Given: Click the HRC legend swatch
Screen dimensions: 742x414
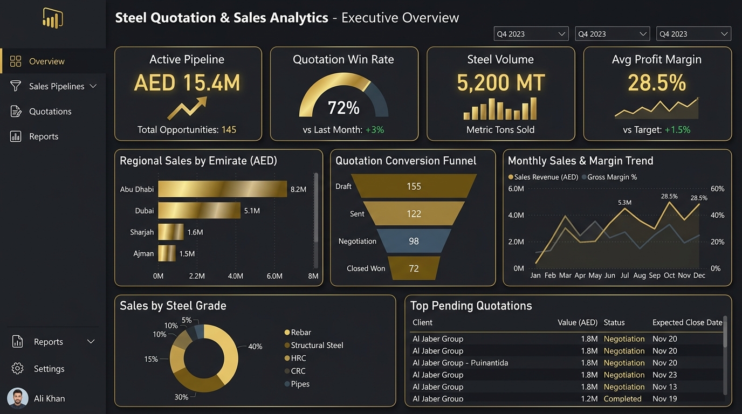Looking at the screenshot, I should point(287,358).
